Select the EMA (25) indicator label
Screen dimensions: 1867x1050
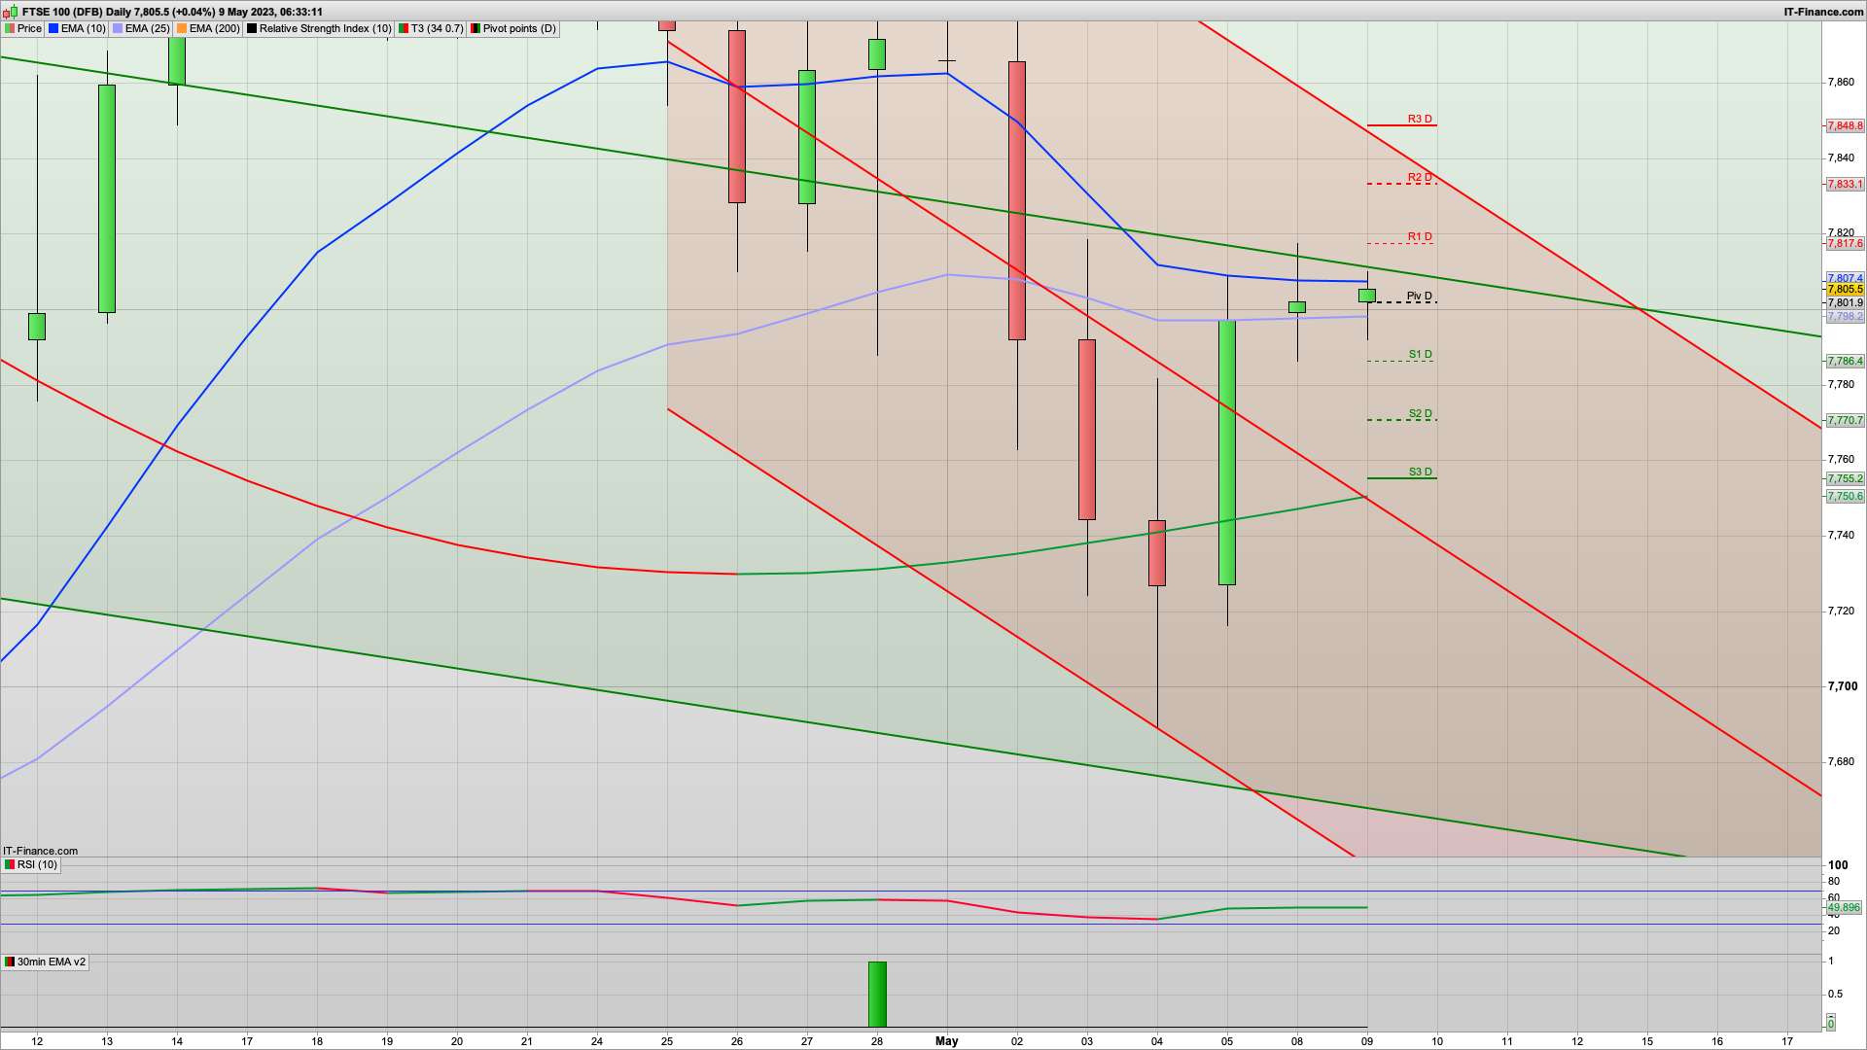[x=147, y=29]
